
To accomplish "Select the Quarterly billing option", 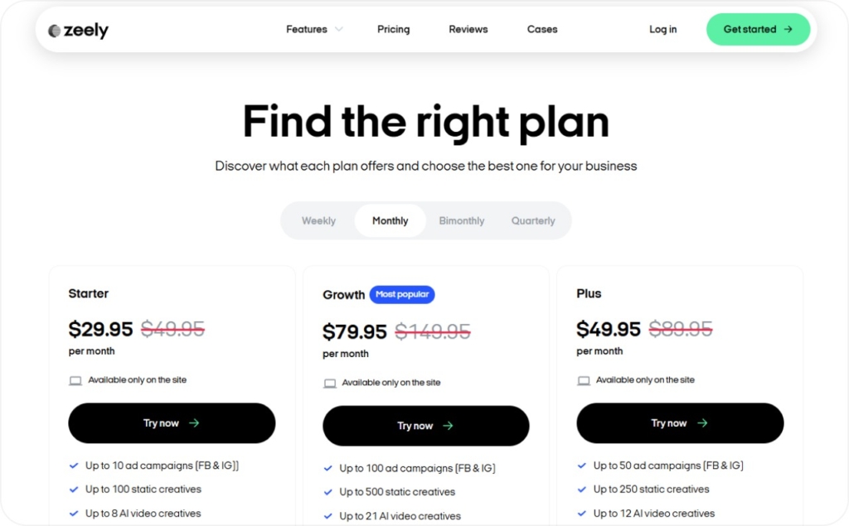I will 533,220.
